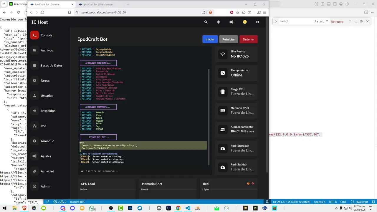The width and height of the screenshot is (377, 212).
Task: Open the Red network icon in sidebar
Action: (x=34, y=126)
